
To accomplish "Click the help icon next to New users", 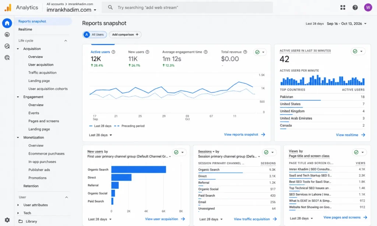I will click(147, 52).
